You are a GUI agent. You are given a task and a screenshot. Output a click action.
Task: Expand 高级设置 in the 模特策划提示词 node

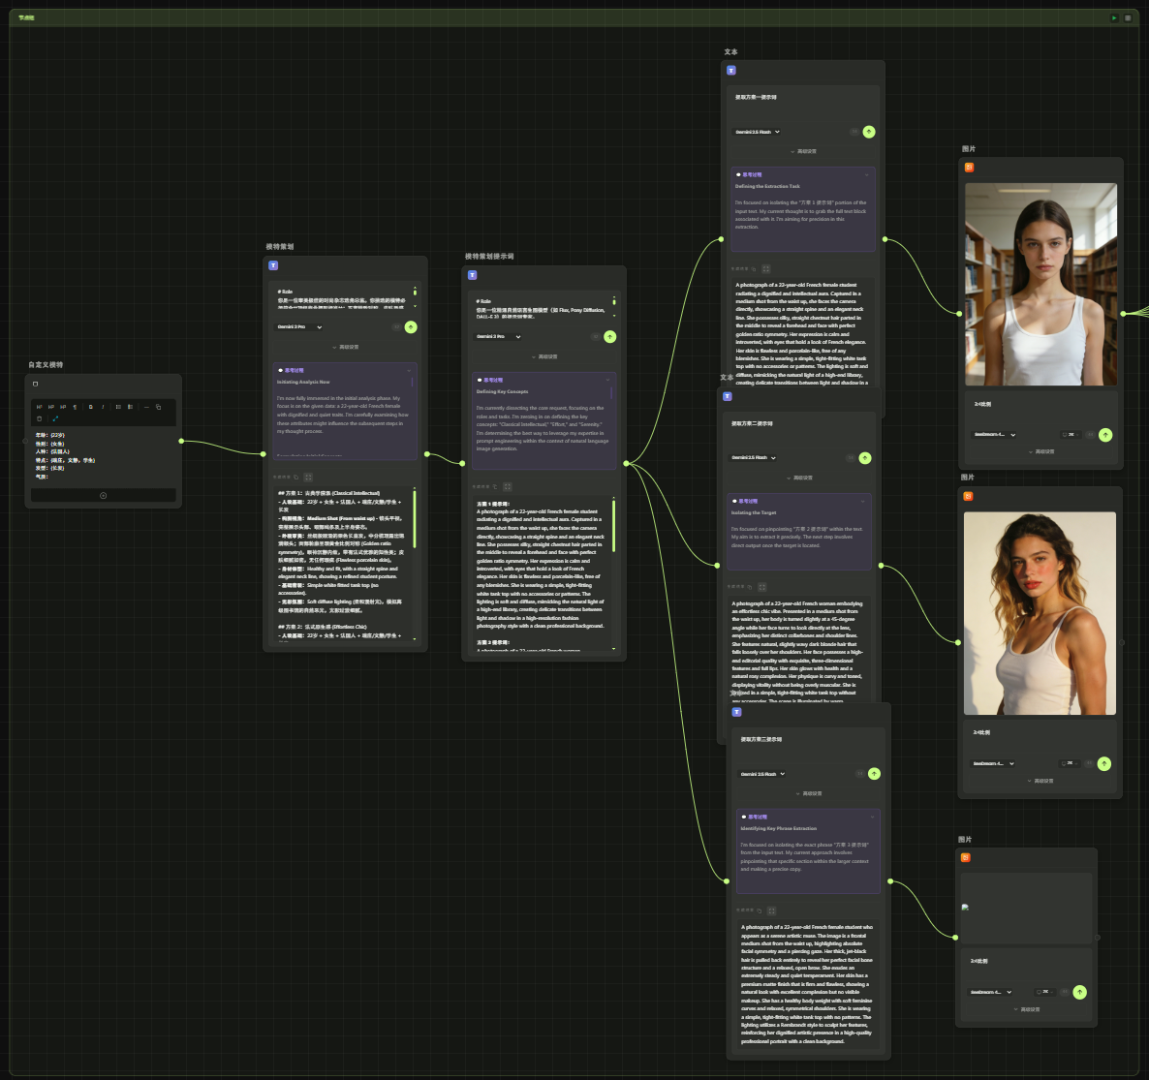(x=544, y=356)
